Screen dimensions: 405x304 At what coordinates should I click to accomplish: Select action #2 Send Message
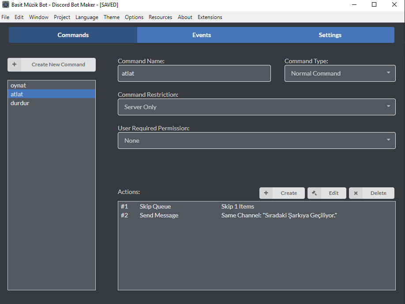(x=256, y=215)
